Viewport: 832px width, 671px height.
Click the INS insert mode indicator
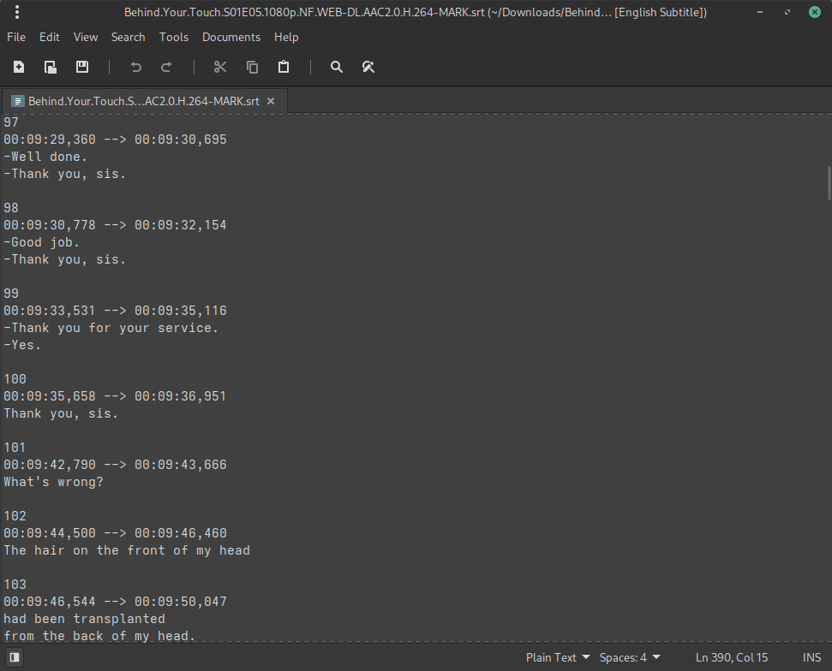pyautogui.click(x=811, y=657)
